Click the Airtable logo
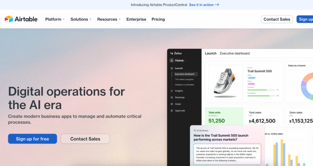This screenshot has height=166, width=313. point(21,19)
